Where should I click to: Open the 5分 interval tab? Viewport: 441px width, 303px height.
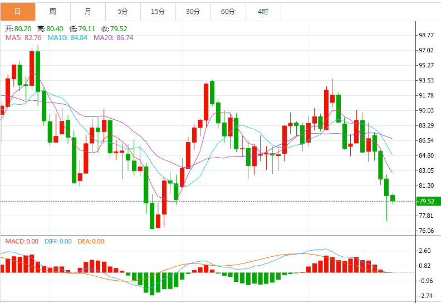point(123,12)
